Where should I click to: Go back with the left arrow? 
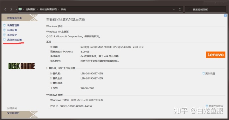point(5,9)
